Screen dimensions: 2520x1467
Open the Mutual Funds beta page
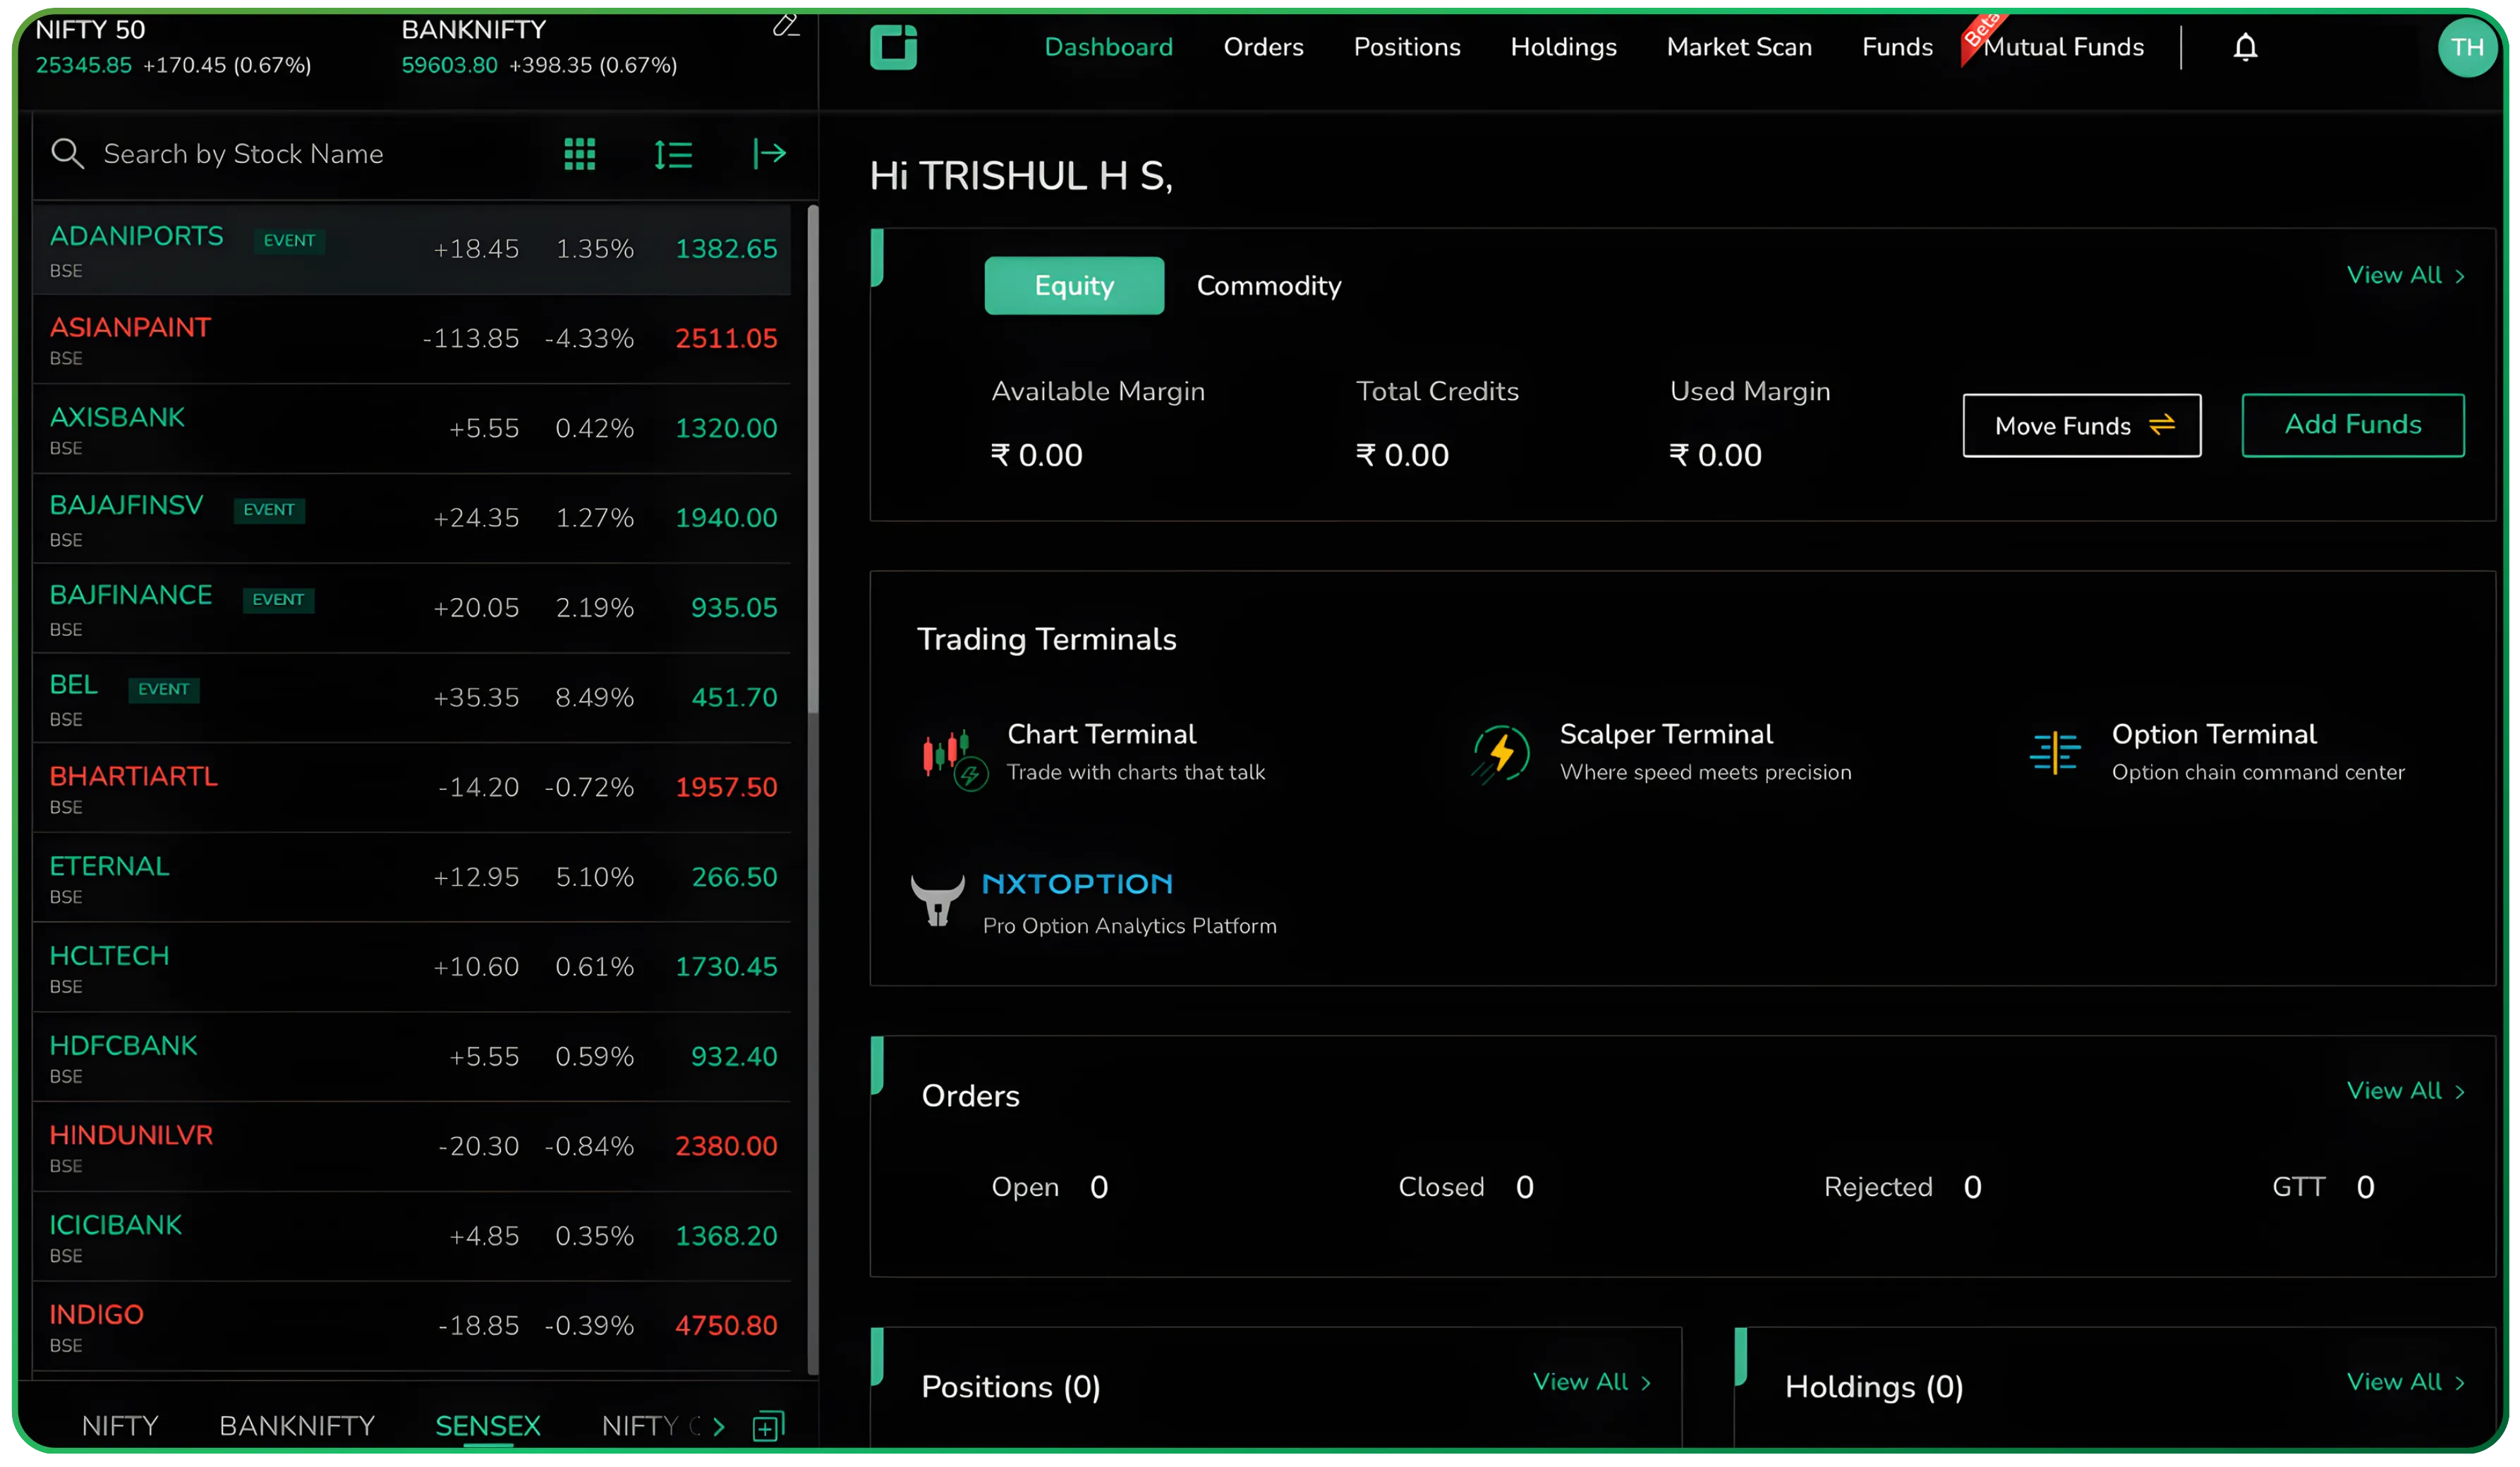click(2063, 47)
